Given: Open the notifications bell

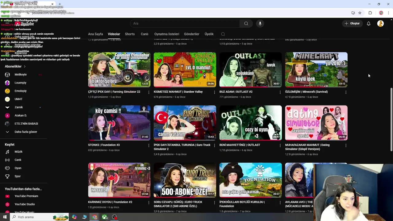Looking at the screenshot, I should [369, 24].
